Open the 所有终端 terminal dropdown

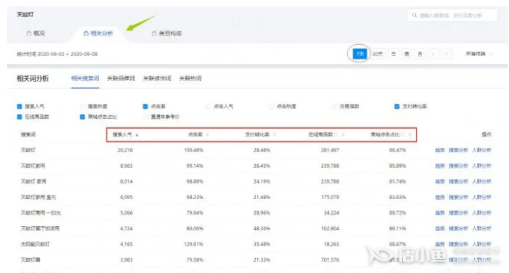point(479,54)
